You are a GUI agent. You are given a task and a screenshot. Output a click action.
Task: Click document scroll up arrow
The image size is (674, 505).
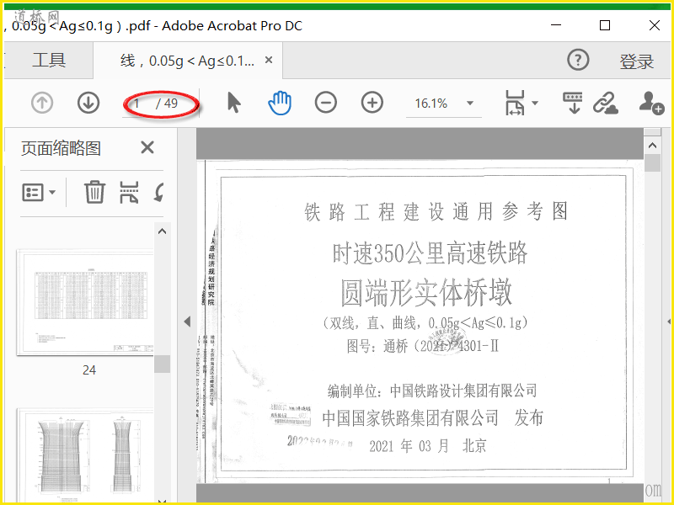point(652,146)
